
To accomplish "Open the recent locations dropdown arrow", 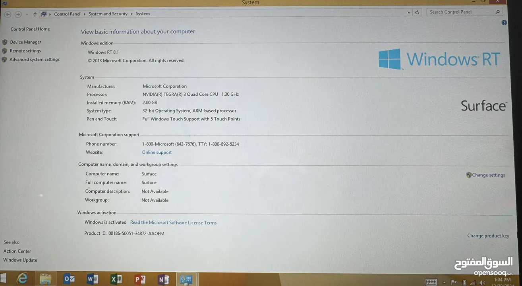I will pos(27,14).
